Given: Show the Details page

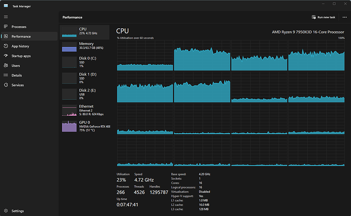Looking at the screenshot, I should click(29, 75).
